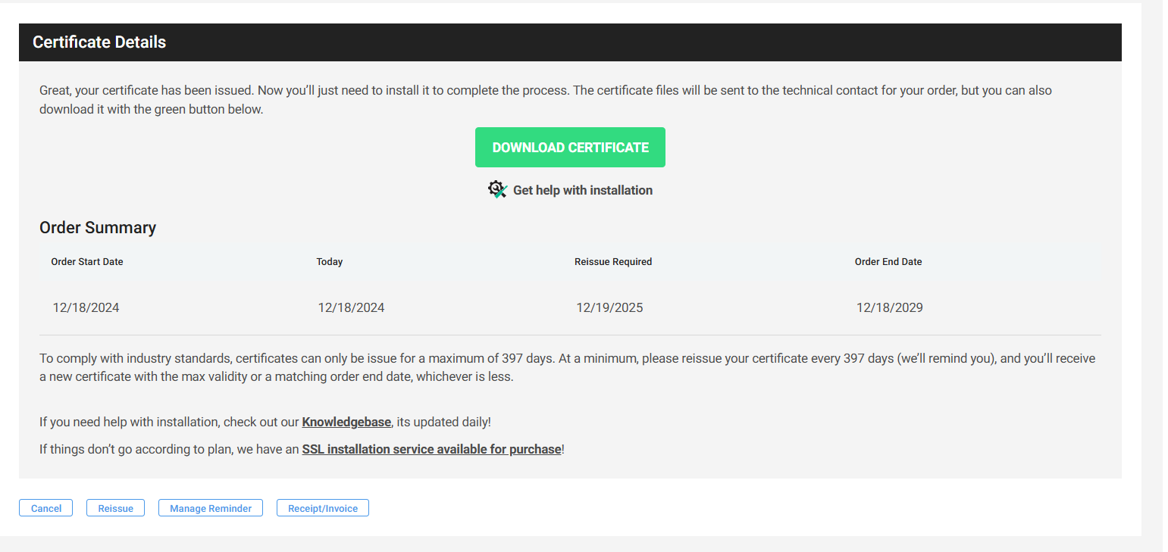Open the Get help with installation option
Screen dimensions: 1168x552
pos(582,189)
